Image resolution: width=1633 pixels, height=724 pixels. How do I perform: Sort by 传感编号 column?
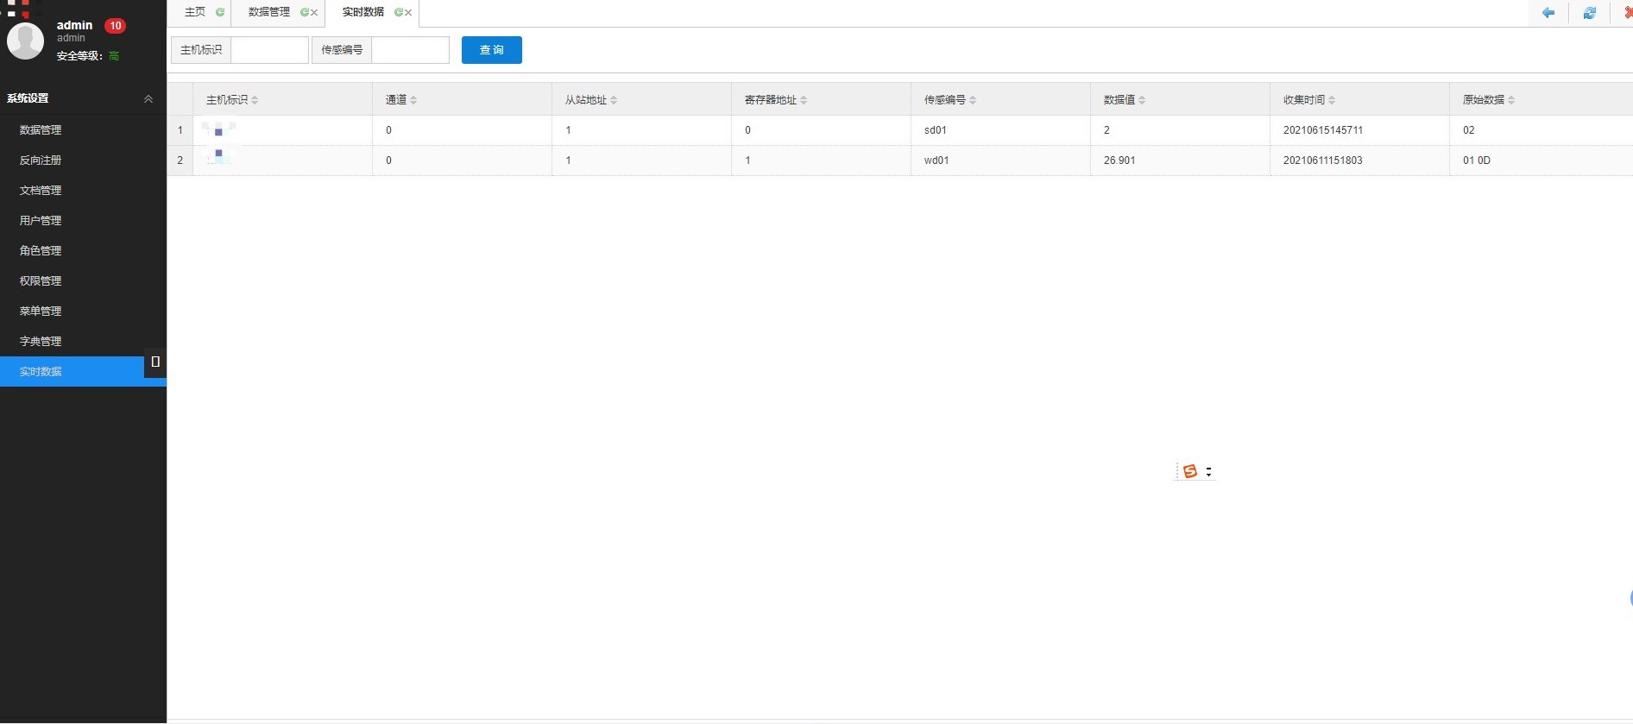973,100
